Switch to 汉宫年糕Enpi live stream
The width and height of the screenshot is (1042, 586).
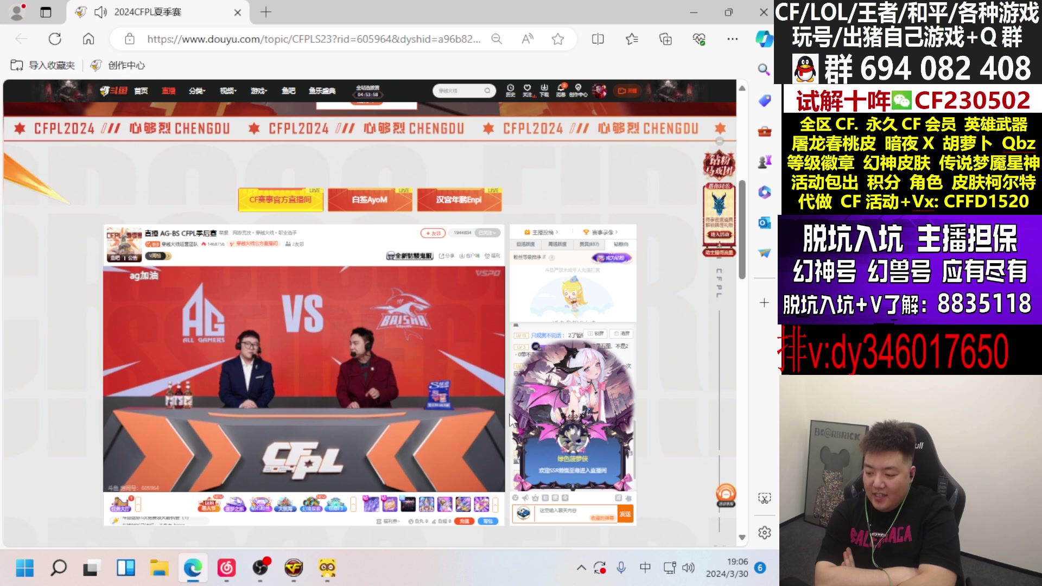coord(459,200)
